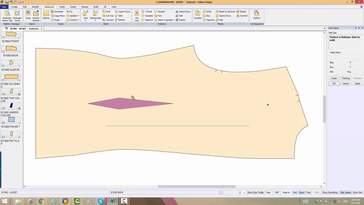Viewport: 364px width, 205px height.
Task: Click the Tracking button in User Input
Action: 345,79
